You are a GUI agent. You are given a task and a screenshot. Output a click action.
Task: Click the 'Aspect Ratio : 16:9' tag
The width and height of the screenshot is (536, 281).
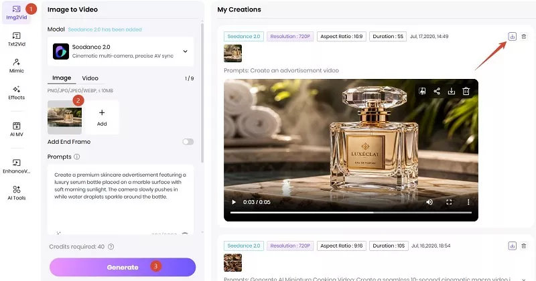pos(342,36)
